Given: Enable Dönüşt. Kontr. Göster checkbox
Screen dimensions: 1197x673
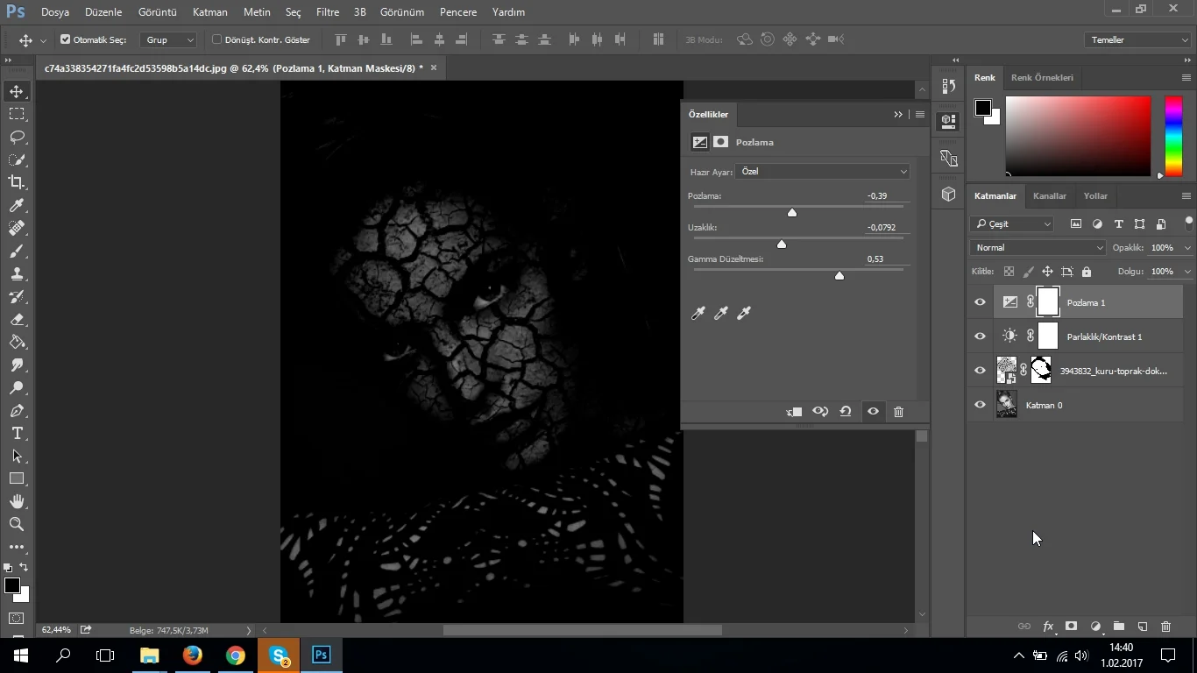Looking at the screenshot, I should click(216, 39).
